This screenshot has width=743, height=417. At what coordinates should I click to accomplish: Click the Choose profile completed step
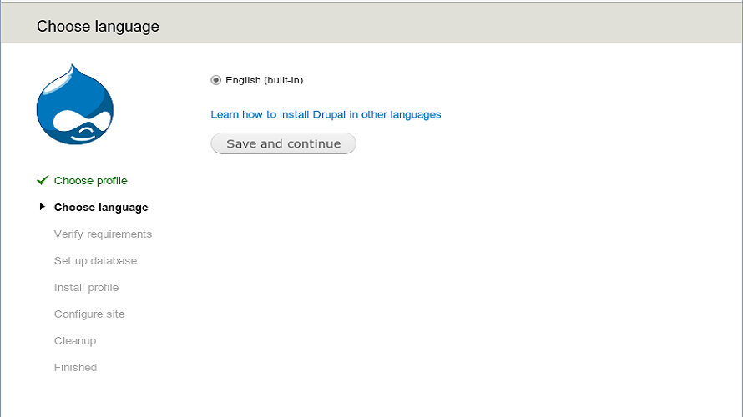click(91, 181)
